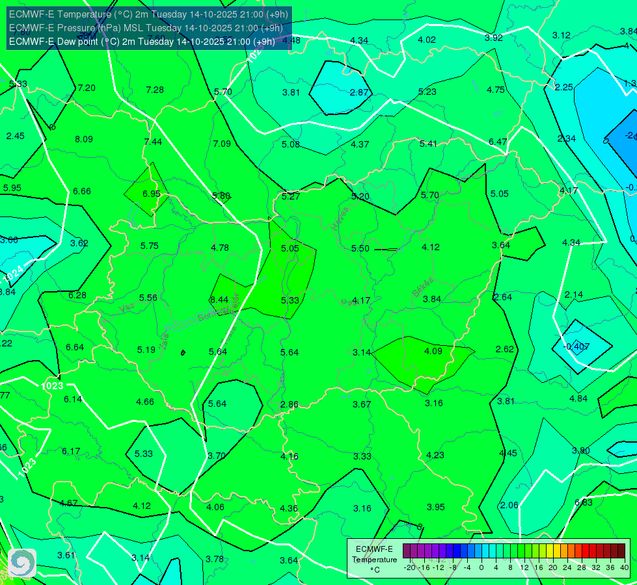Click the 4.66 dew point value

coord(145,402)
